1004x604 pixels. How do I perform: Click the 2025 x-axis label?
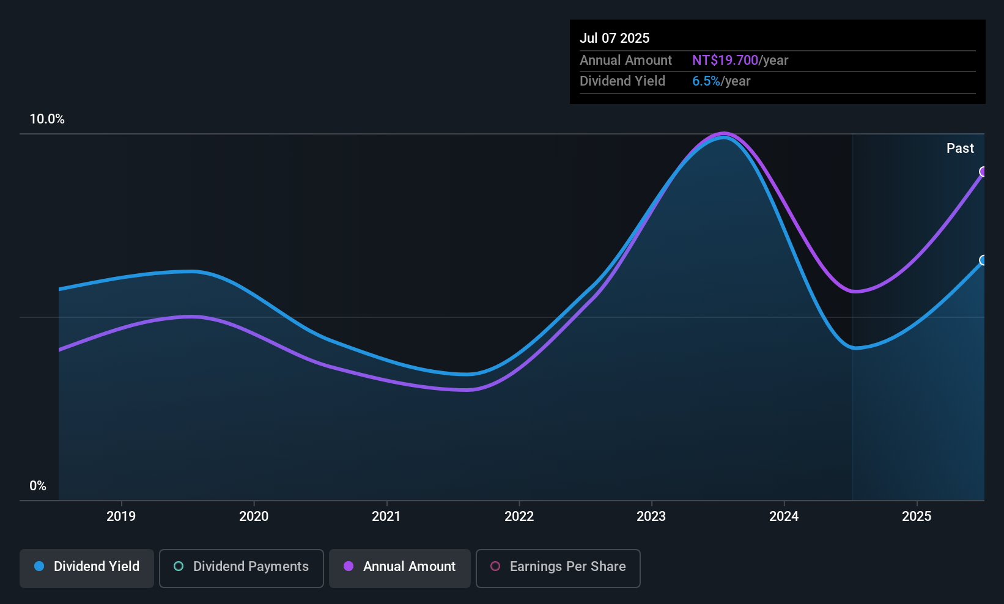[x=917, y=516]
